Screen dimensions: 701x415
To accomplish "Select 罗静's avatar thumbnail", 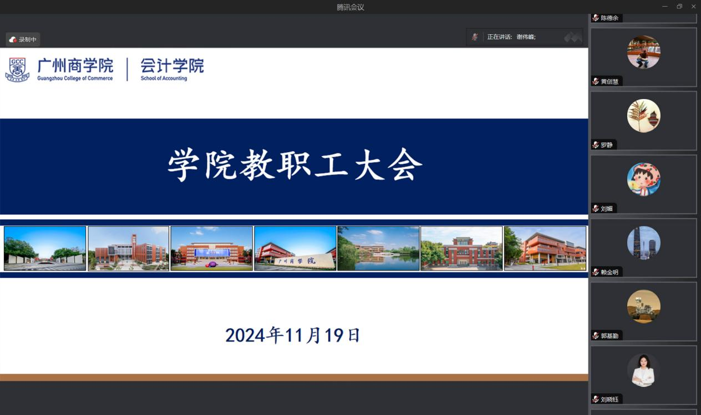I will [643, 115].
